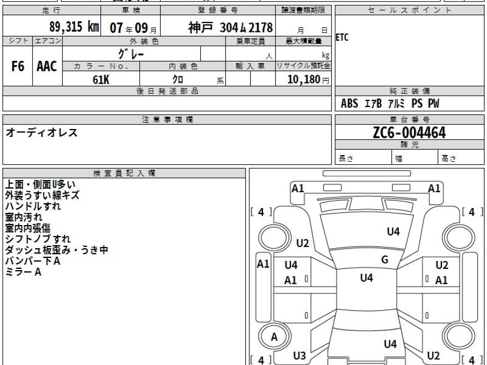
Task: Select エアB in the equipment list
Action: [x=373, y=104]
